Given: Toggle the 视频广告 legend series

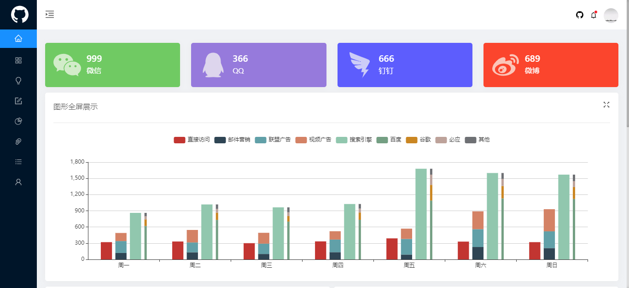Looking at the screenshot, I should click(314, 140).
